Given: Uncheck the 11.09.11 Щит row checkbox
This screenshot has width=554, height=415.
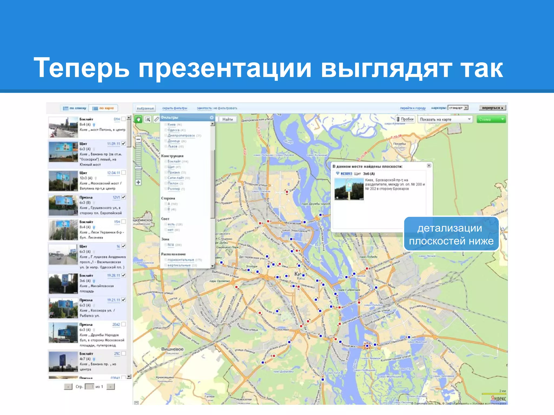Looking at the screenshot, I should point(123,143).
